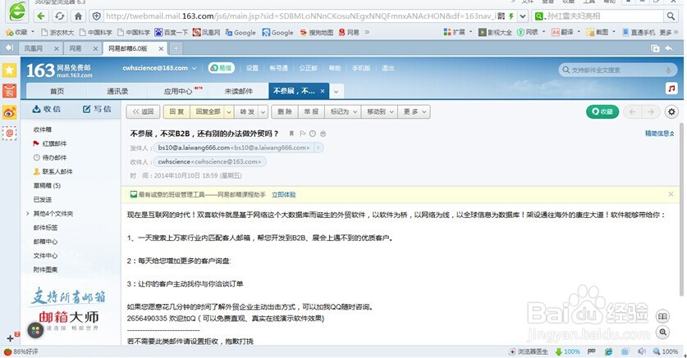Click the browser search magnifier button
This screenshot has width=687, height=358.
671,16
